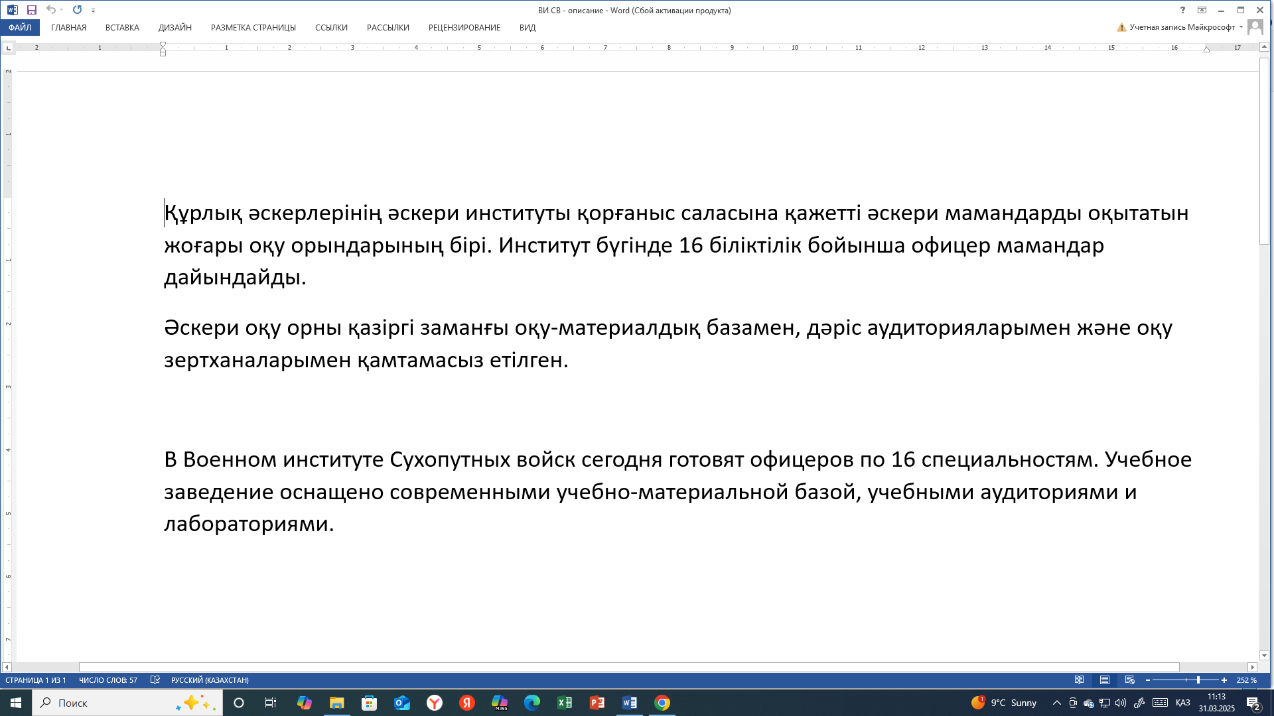Open the РАССЫЛКИ tab
The height and width of the screenshot is (716, 1274).
(x=388, y=27)
